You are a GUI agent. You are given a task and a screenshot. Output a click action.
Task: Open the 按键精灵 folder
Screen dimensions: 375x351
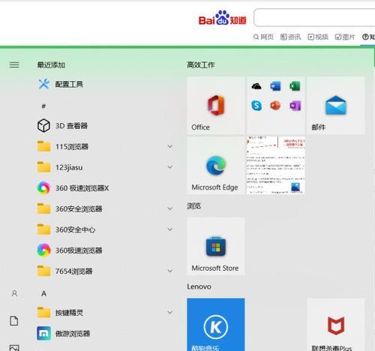coord(60,313)
